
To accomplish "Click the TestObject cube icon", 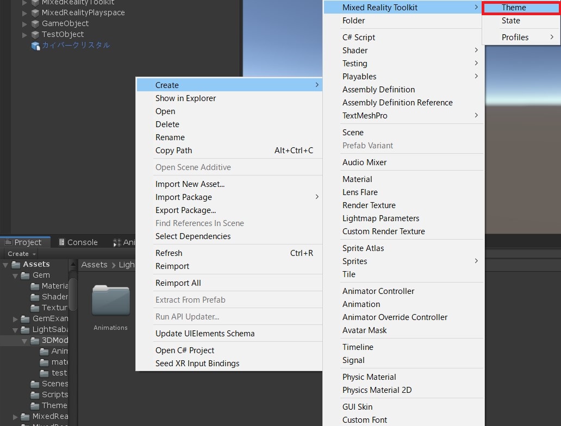I will coord(35,35).
